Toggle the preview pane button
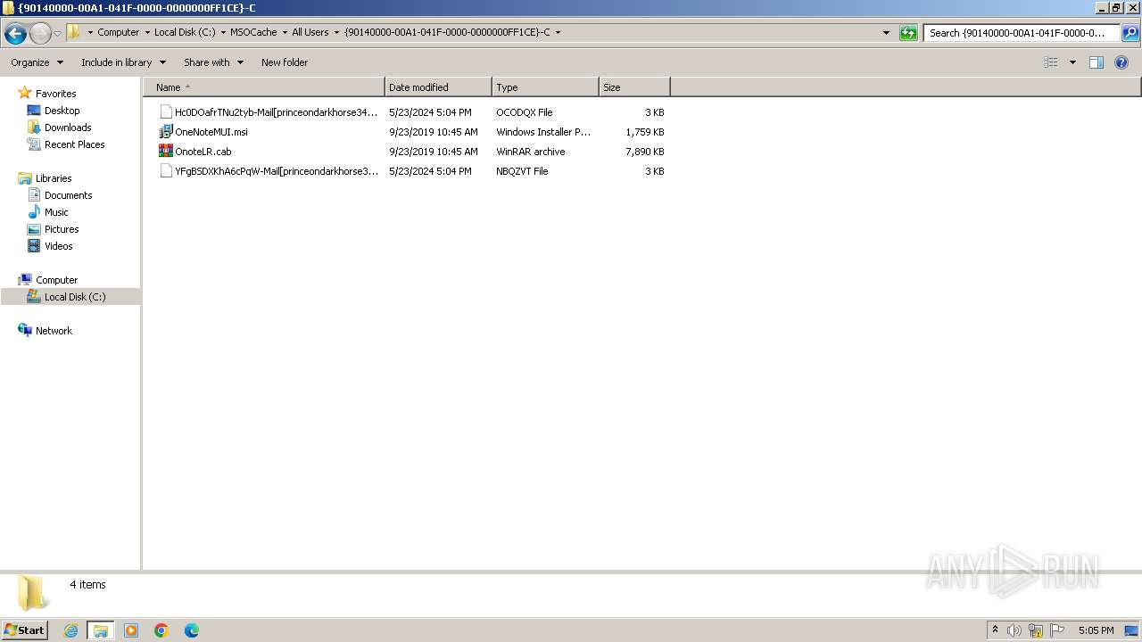The width and height of the screenshot is (1142, 642). point(1096,62)
